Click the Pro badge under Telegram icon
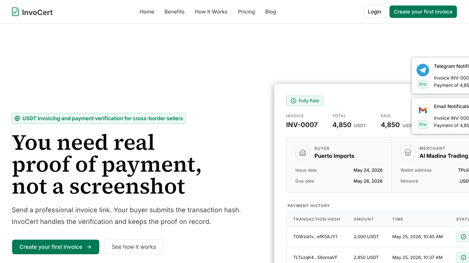Screen dimensions: 469x263 point(423,84)
